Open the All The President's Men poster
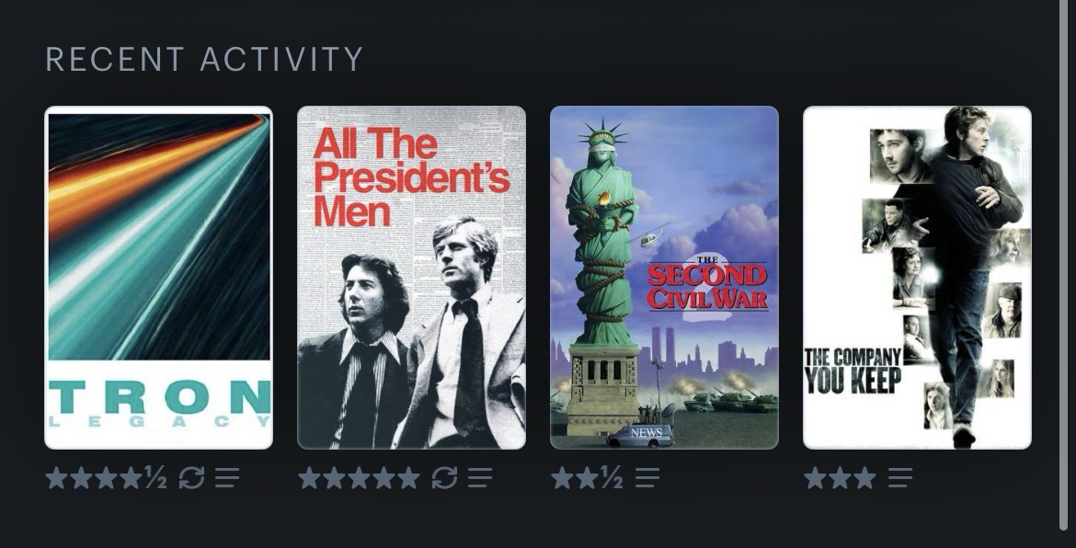The height and width of the screenshot is (548, 1076). tap(412, 278)
